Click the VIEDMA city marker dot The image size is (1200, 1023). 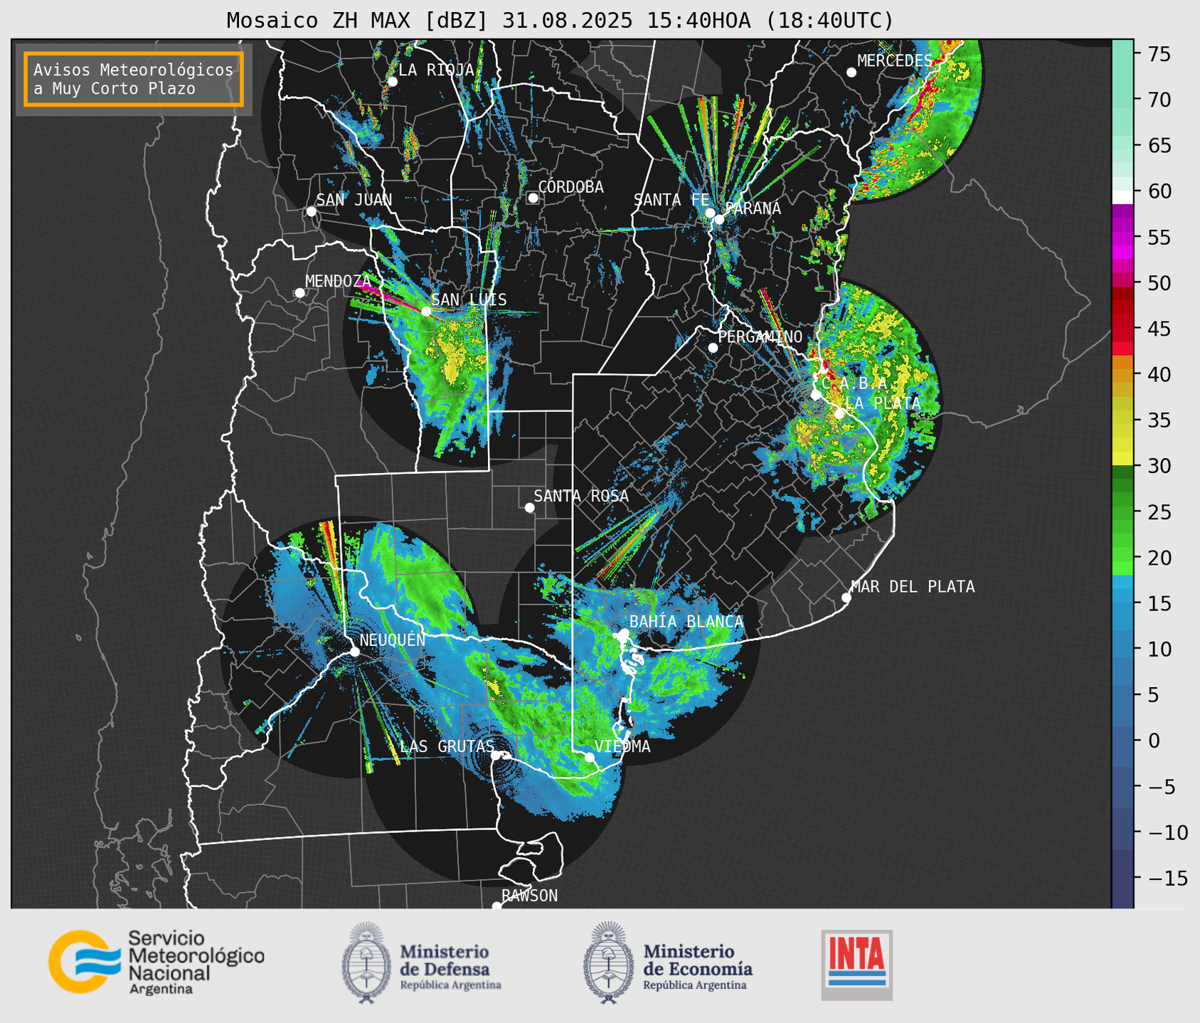coord(590,757)
